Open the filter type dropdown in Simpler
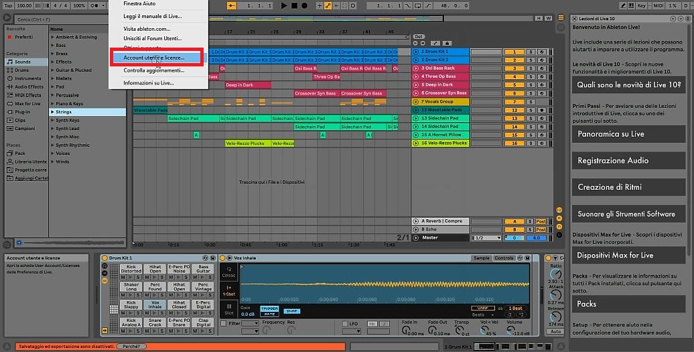Image resolution: width=694 pixels, height=352 pixels. (x=250, y=324)
